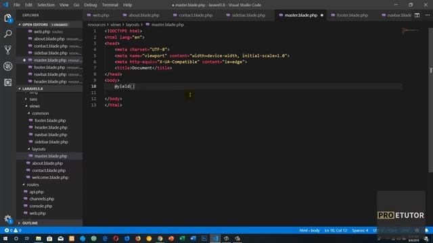
Task: Collapse the routes folder
Action: 32,184
